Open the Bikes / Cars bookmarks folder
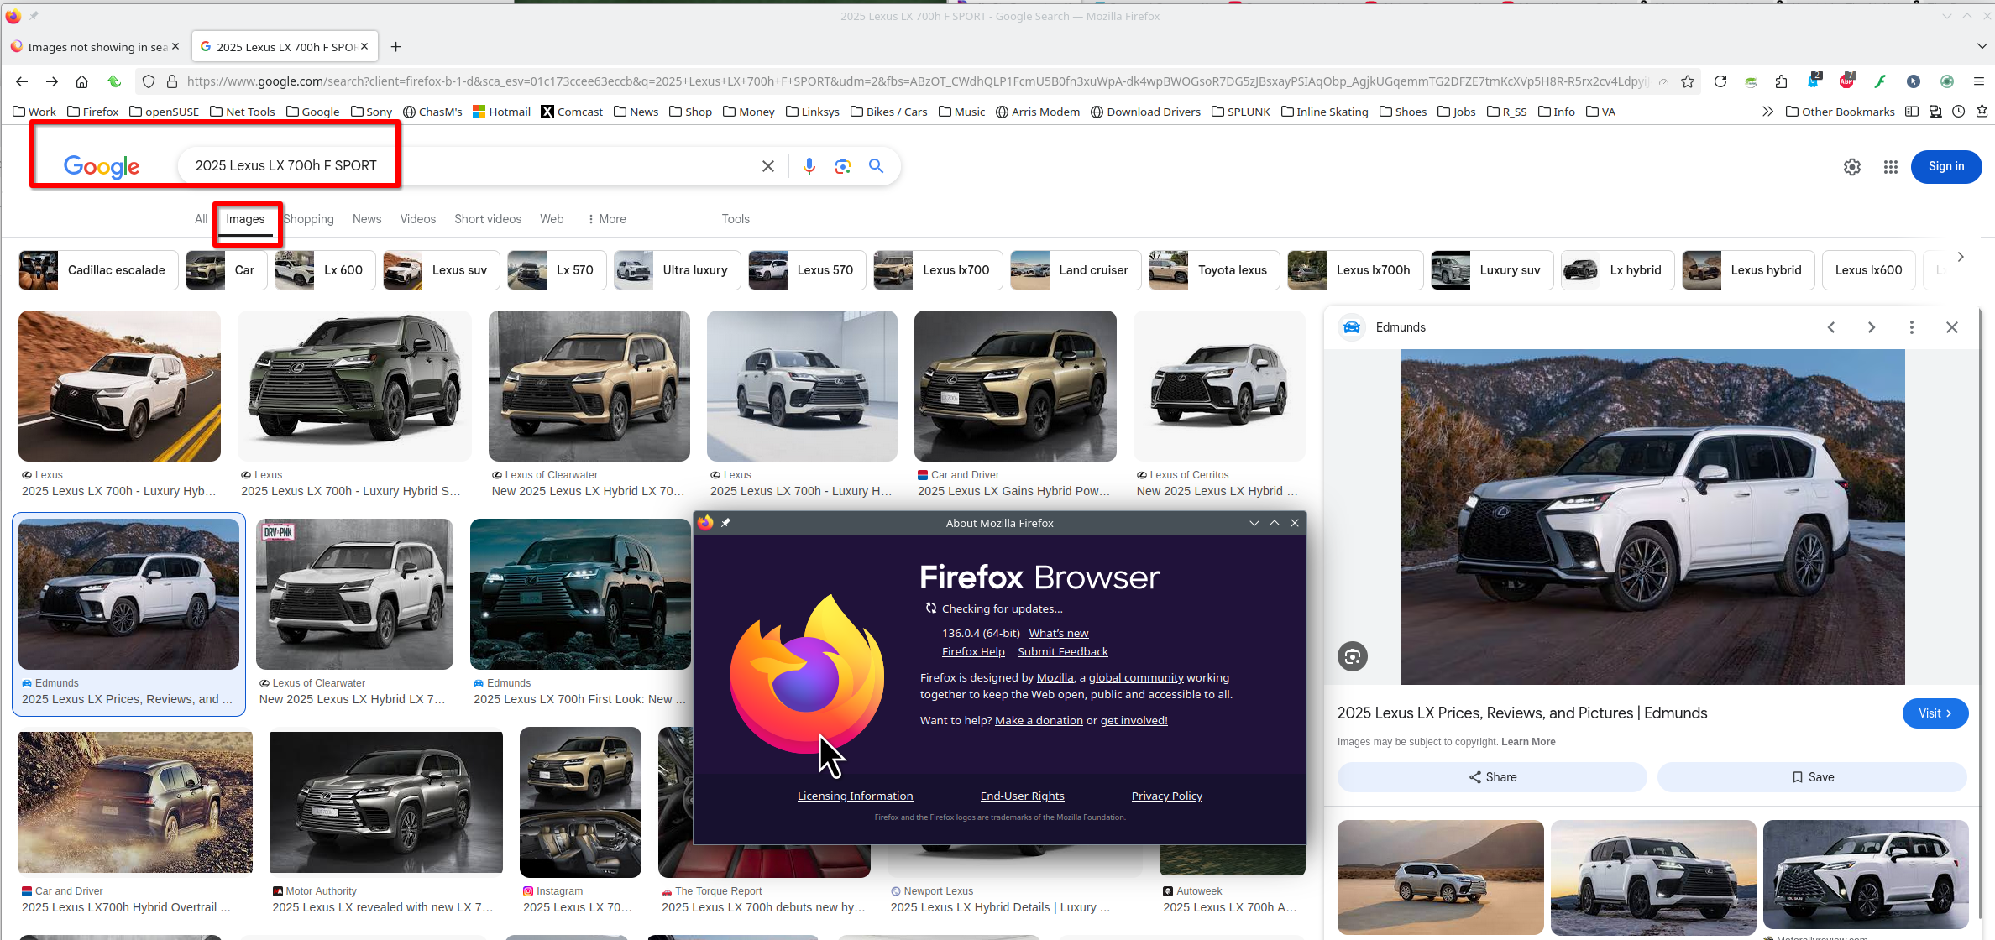Image resolution: width=1995 pixels, height=940 pixels. 889,112
